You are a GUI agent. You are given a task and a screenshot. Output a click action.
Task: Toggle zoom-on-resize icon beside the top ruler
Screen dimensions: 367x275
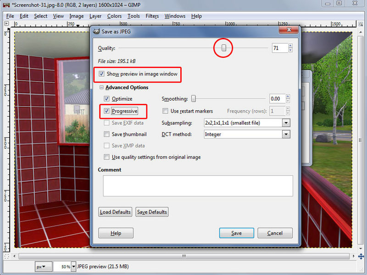[361, 24]
